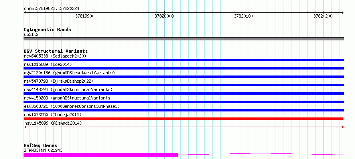The height and width of the screenshot is (159, 355).
Task: Click the Cytogenetic Bands track title
Action: coord(47,30)
